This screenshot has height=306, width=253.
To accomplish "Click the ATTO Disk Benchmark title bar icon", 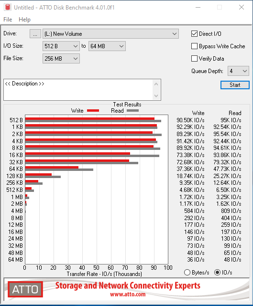I will (8, 7).
